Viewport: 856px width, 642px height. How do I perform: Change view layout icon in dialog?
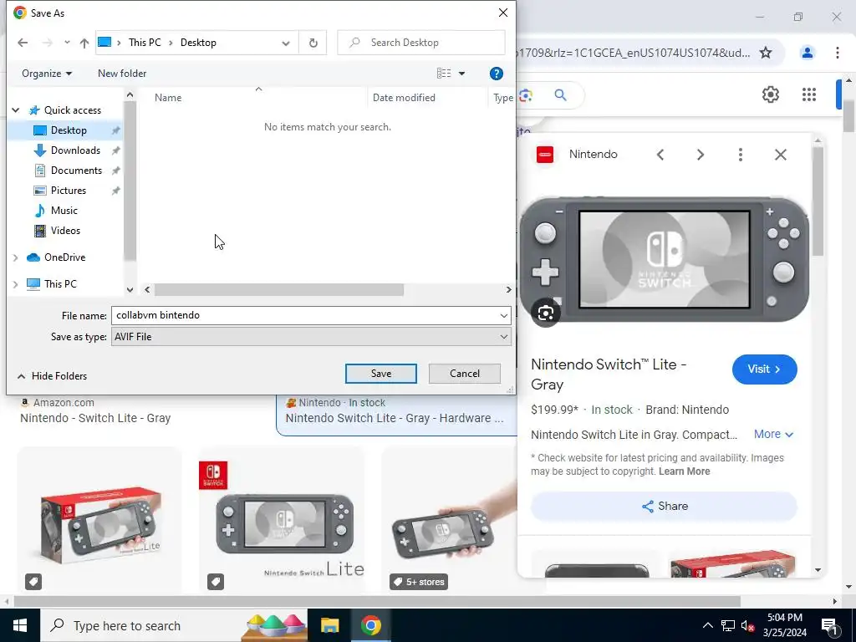[444, 74]
